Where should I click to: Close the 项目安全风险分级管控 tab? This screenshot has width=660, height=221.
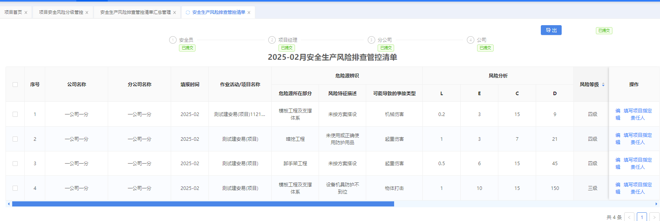[x=87, y=13]
